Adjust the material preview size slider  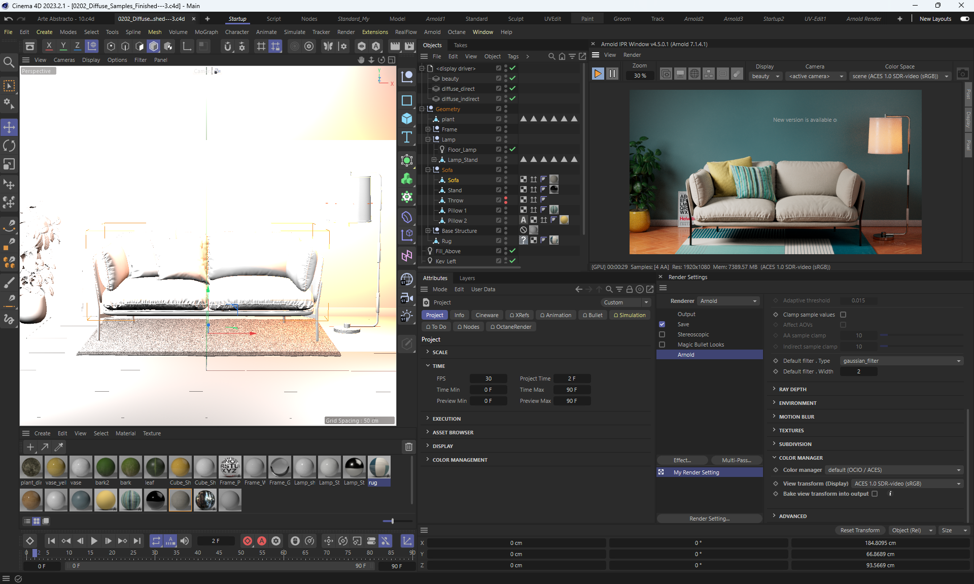point(392,521)
